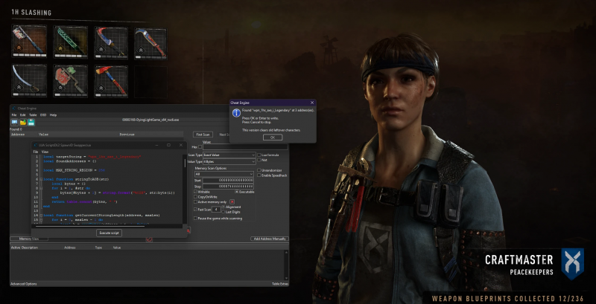Click the Start address field
596x304 pixels.
click(228, 180)
